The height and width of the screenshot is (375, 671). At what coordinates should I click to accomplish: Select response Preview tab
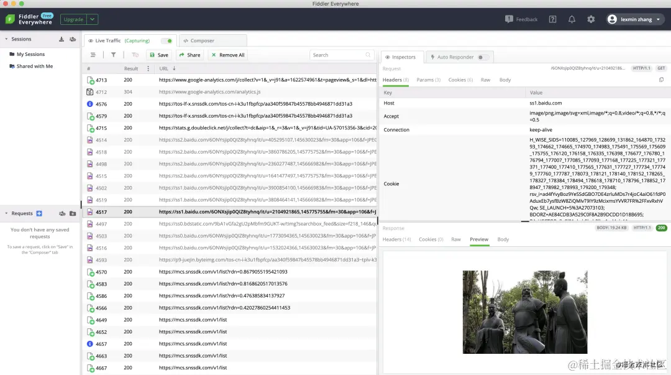coord(479,239)
